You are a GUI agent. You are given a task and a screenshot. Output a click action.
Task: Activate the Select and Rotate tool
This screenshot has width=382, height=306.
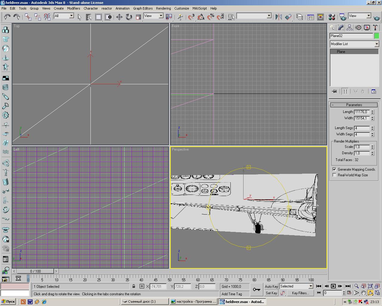pos(129,17)
